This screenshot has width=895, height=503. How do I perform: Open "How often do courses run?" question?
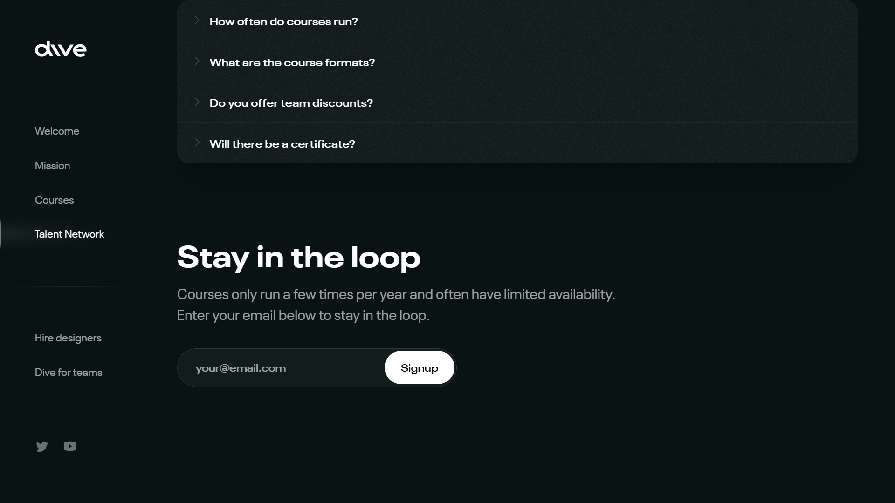(283, 21)
